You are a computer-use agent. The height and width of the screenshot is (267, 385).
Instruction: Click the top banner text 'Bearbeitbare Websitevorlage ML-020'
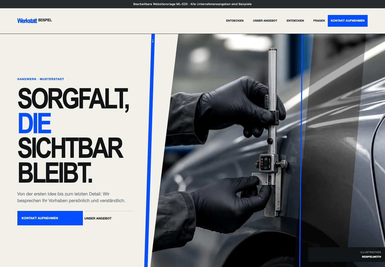(x=160, y=4)
